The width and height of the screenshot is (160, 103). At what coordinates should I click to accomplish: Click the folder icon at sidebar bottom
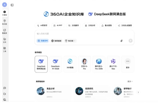[x=5, y=94]
